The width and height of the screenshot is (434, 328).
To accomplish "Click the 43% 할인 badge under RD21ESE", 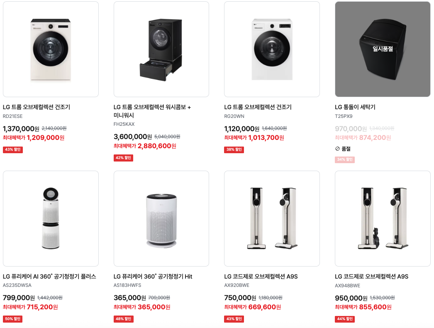I will click(13, 149).
